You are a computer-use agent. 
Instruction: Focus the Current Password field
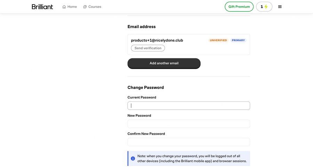188,106
